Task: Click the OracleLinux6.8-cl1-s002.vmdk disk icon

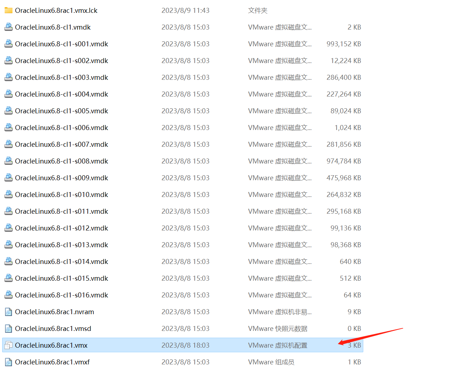Action: [x=9, y=61]
